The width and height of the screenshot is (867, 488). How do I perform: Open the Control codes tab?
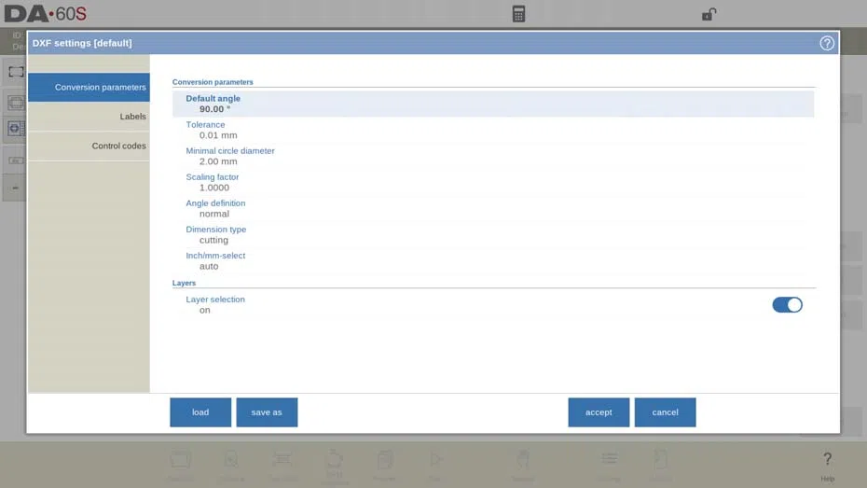pos(89,146)
